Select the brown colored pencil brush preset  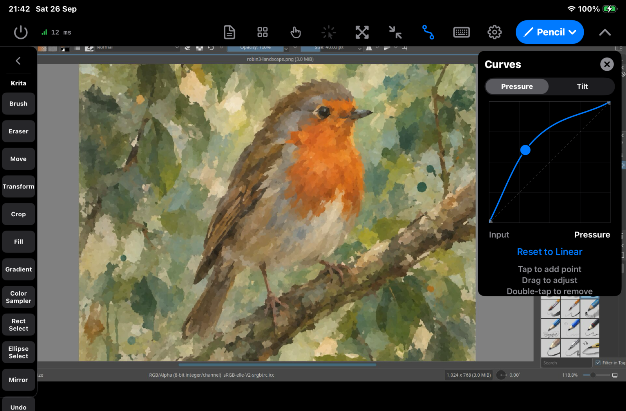551,348
